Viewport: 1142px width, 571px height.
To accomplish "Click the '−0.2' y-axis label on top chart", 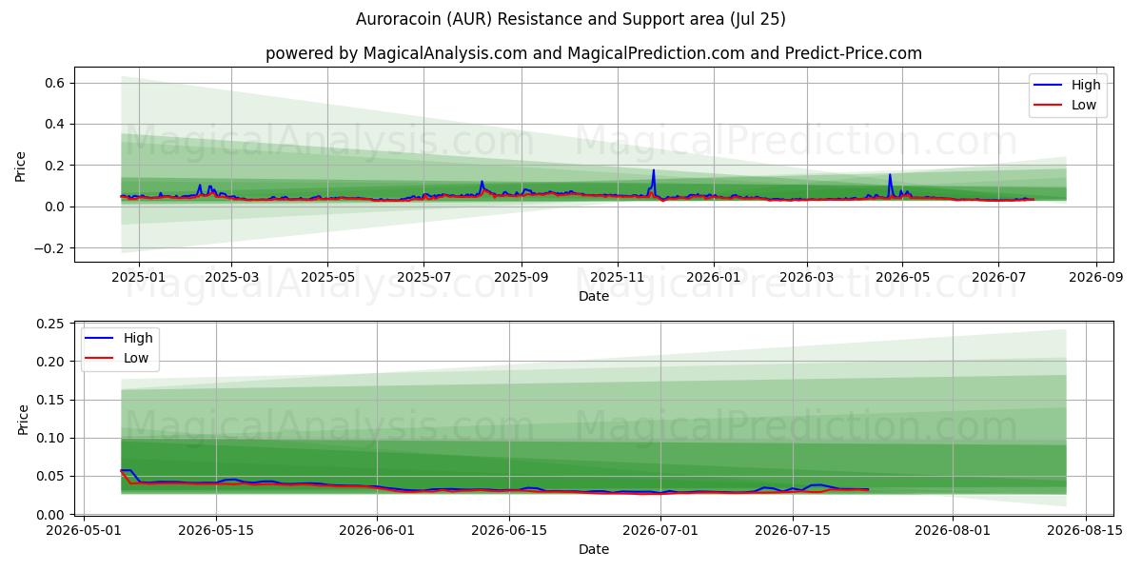I will pos(49,247).
